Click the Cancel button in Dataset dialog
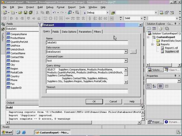Viewport: 182px width, 136px height. 113,102
